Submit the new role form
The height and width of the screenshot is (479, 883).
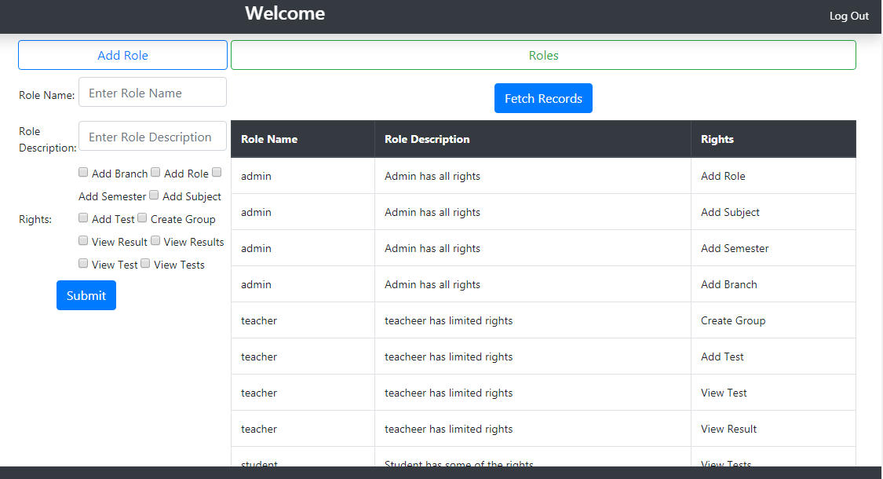[86, 295]
